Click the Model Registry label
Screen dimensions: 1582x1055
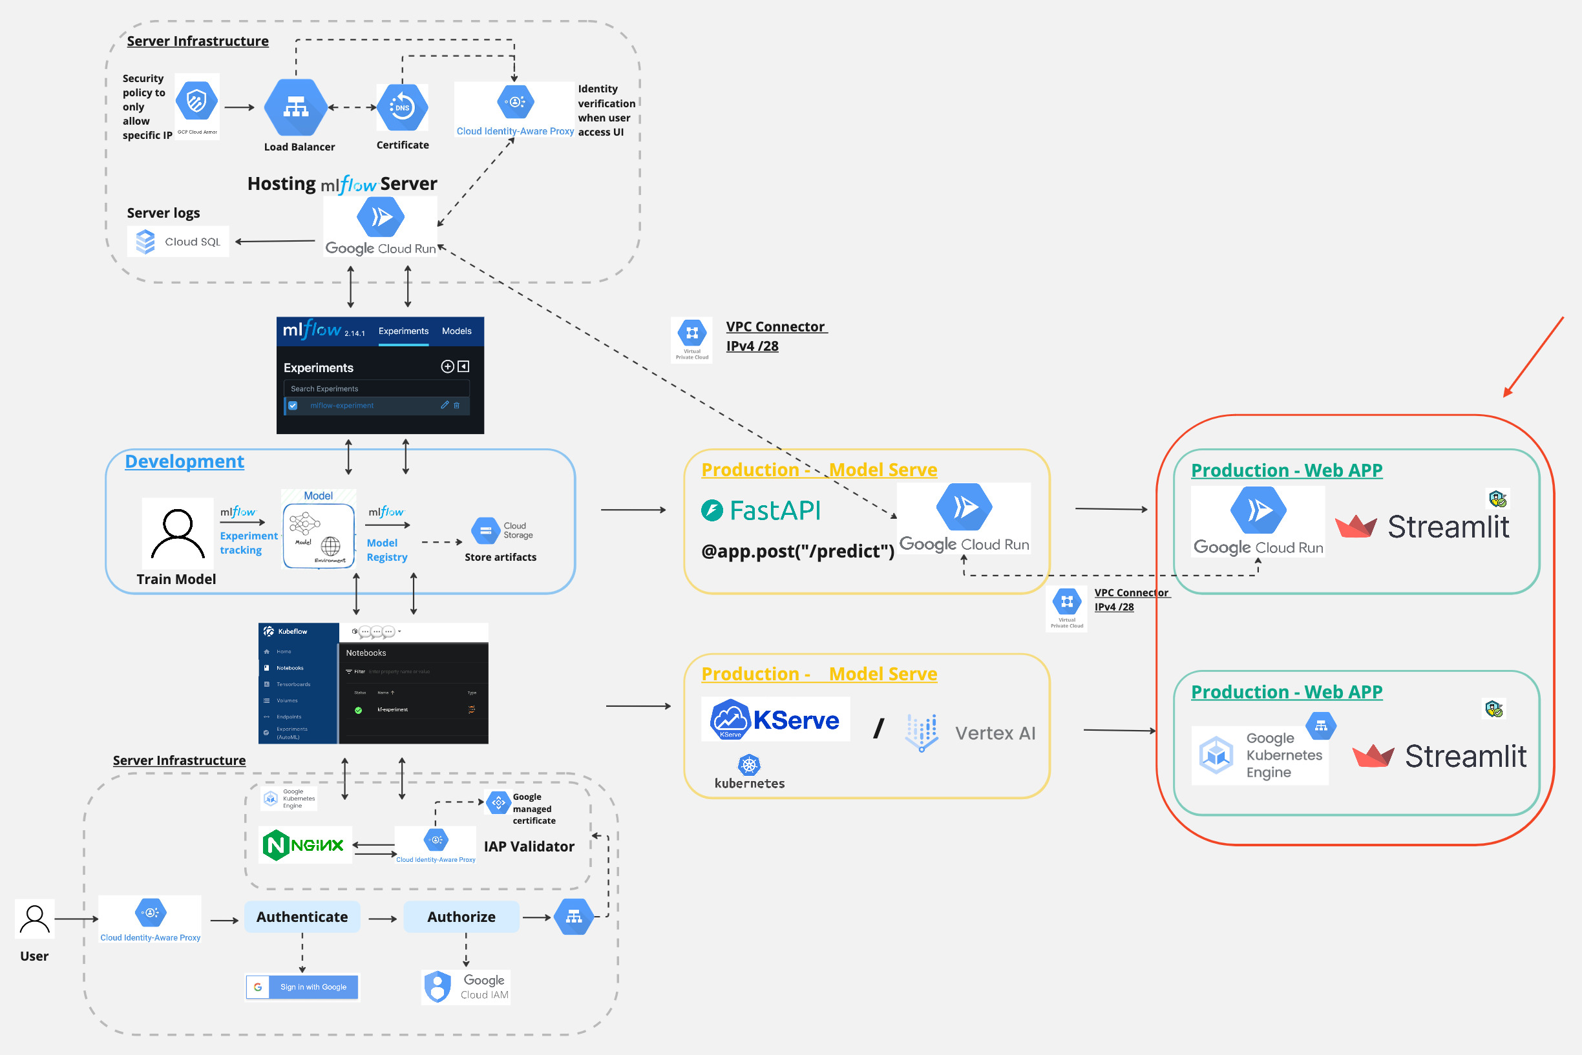tap(387, 550)
